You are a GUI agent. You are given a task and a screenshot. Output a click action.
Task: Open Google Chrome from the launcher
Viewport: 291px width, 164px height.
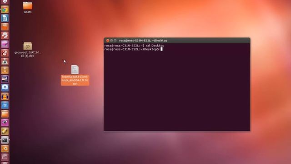[5, 10]
